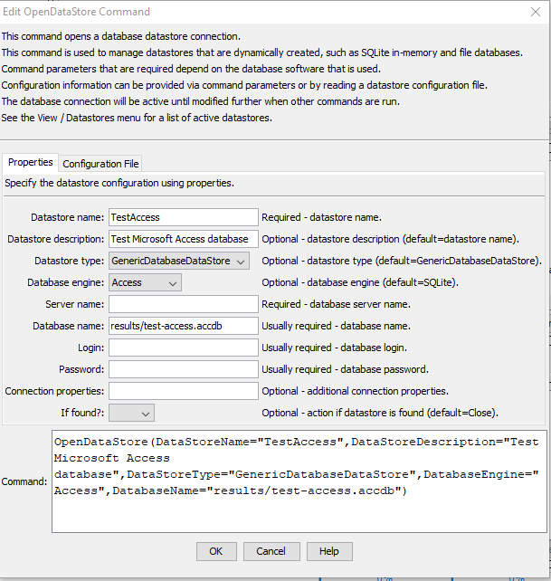Open Help for OpenDataStore command

329,551
